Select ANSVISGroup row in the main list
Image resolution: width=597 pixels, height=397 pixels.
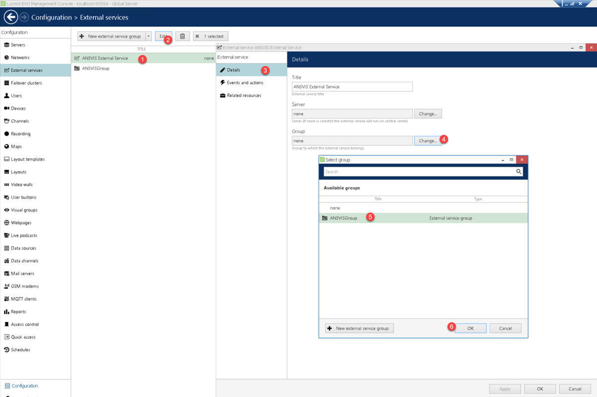click(96, 68)
